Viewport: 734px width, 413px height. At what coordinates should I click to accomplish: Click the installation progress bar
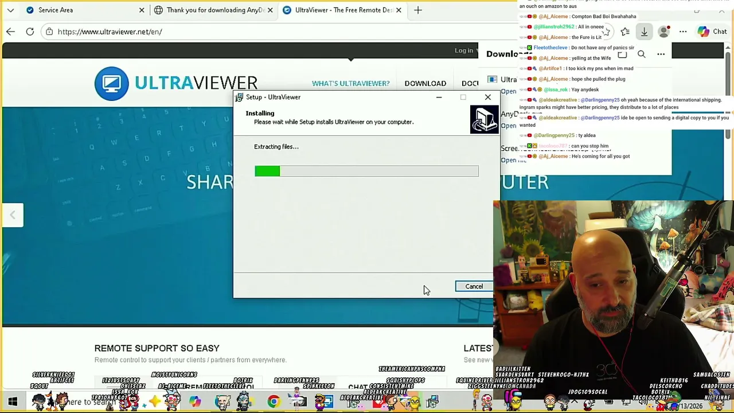(x=366, y=171)
